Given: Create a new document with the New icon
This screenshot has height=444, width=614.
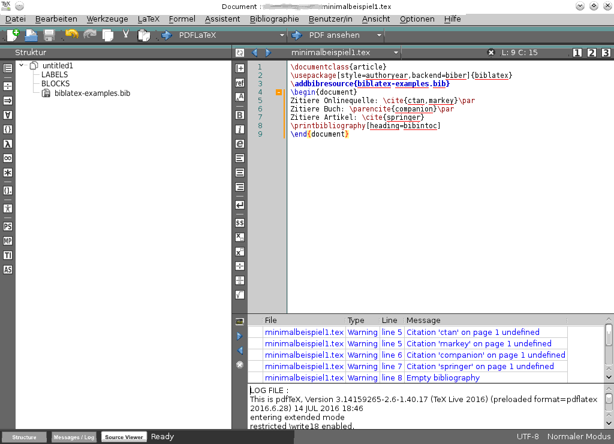Looking at the screenshot, I should click(13, 35).
